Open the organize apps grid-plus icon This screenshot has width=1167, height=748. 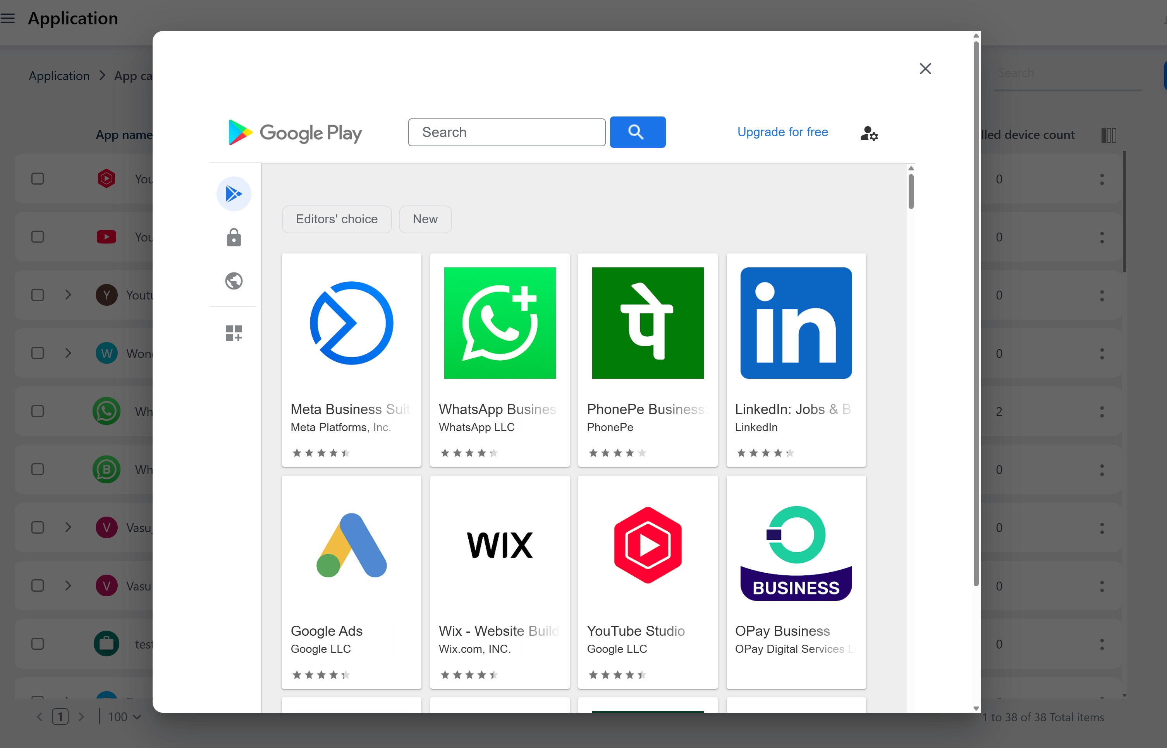pyautogui.click(x=234, y=333)
